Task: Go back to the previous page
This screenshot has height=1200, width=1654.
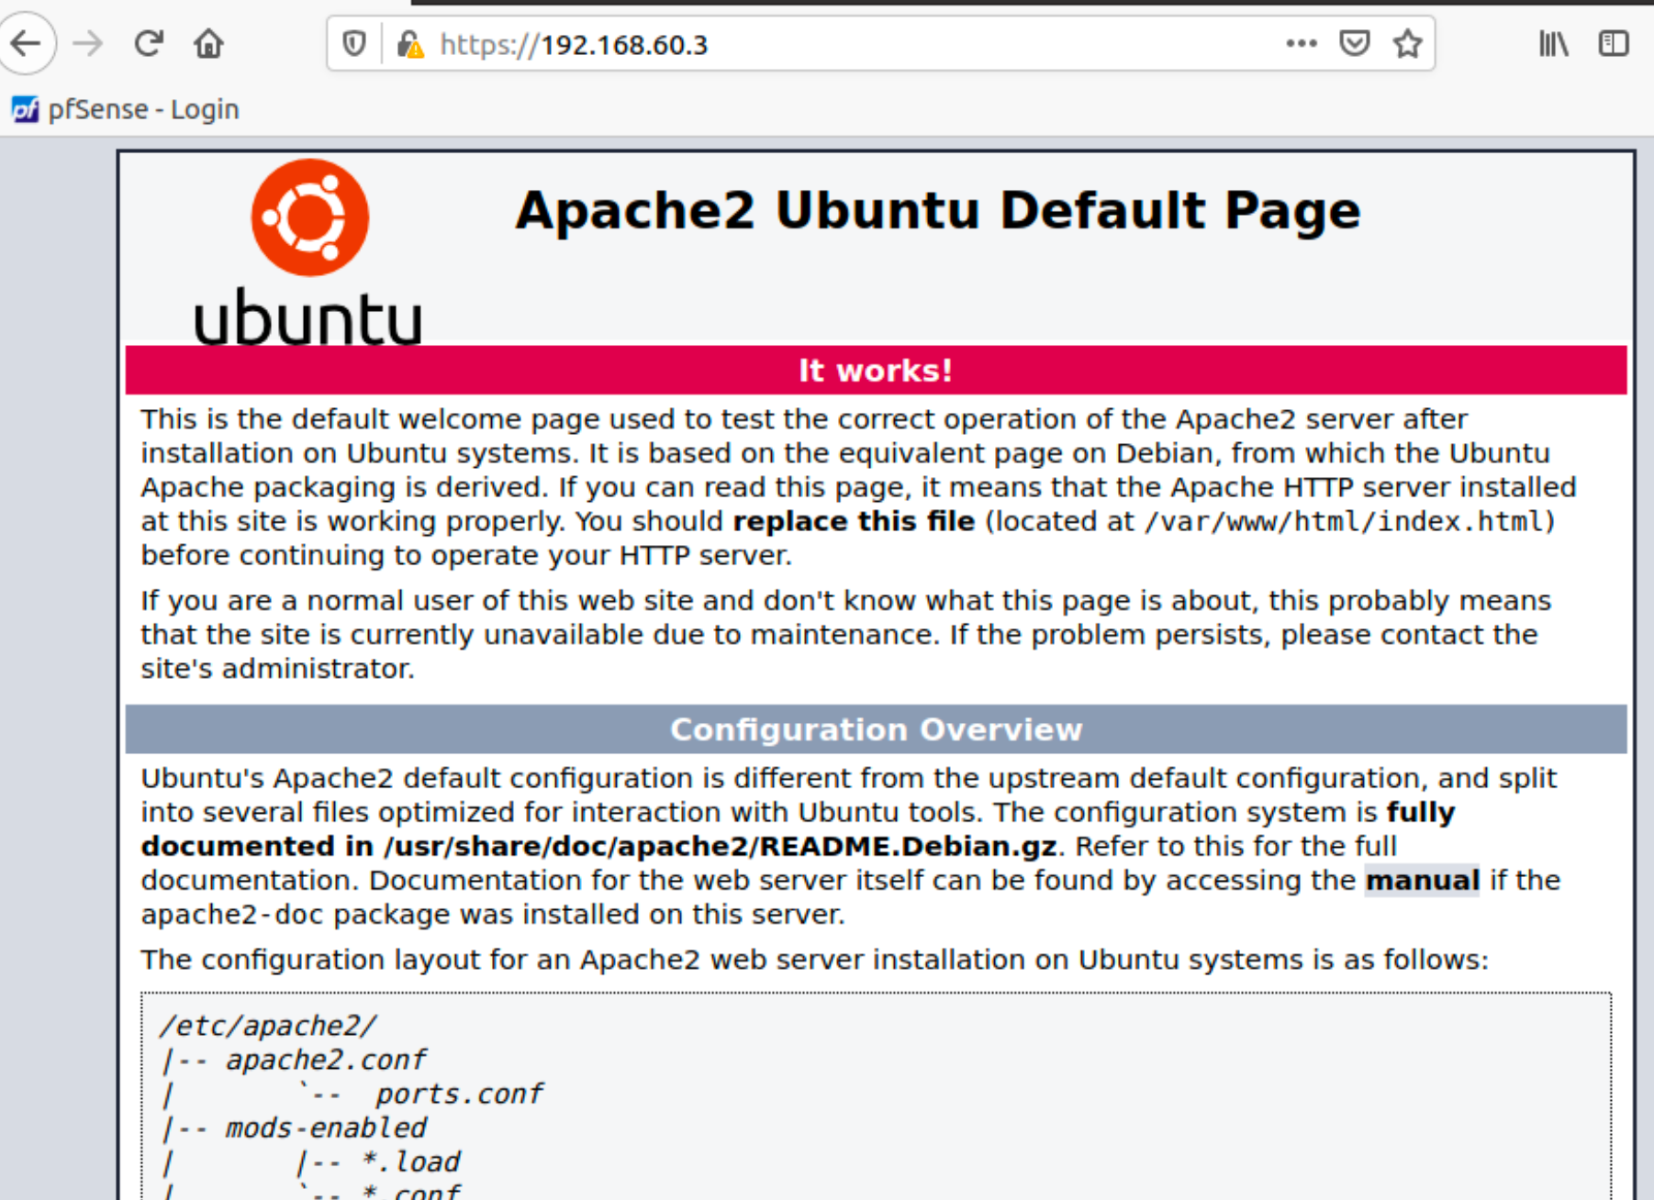Action: [x=26, y=43]
